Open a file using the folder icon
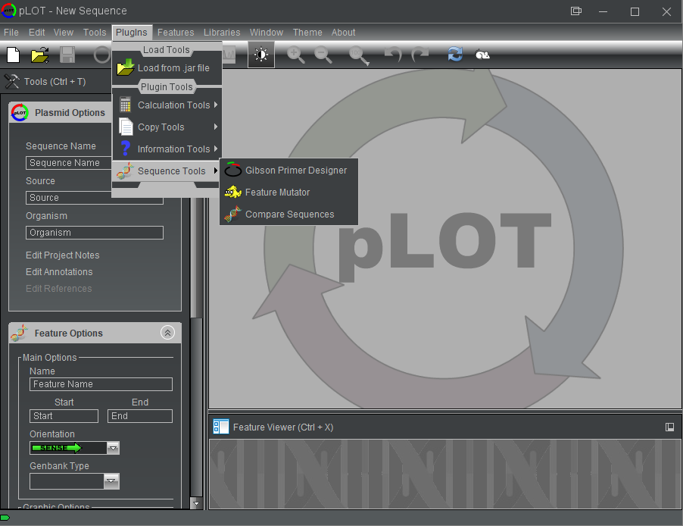The image size is (683, 526). click(x=39, y=55)
